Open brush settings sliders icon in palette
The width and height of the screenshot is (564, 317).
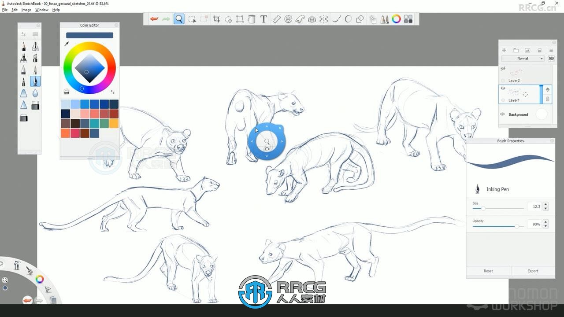click(x=24, y=34)
